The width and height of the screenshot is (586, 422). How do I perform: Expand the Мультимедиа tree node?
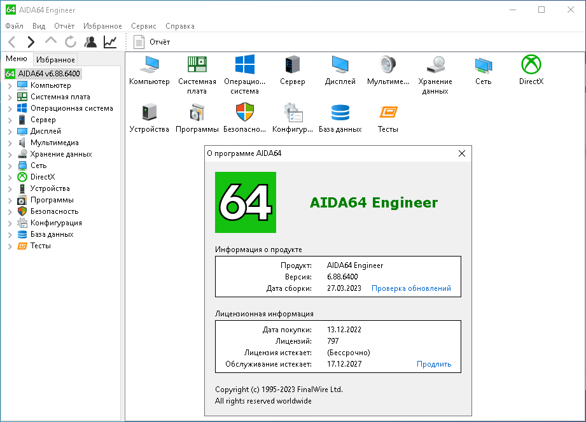click(x=10, y=143)
